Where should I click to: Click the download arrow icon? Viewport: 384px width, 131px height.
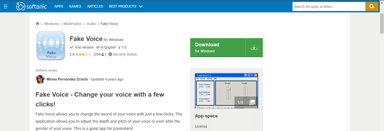pos(254,47)
